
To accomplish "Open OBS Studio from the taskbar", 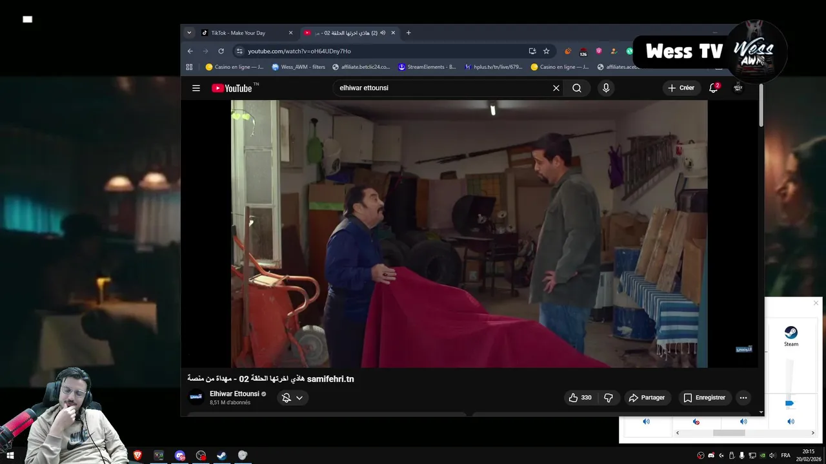I will click(x=201, y=455).
